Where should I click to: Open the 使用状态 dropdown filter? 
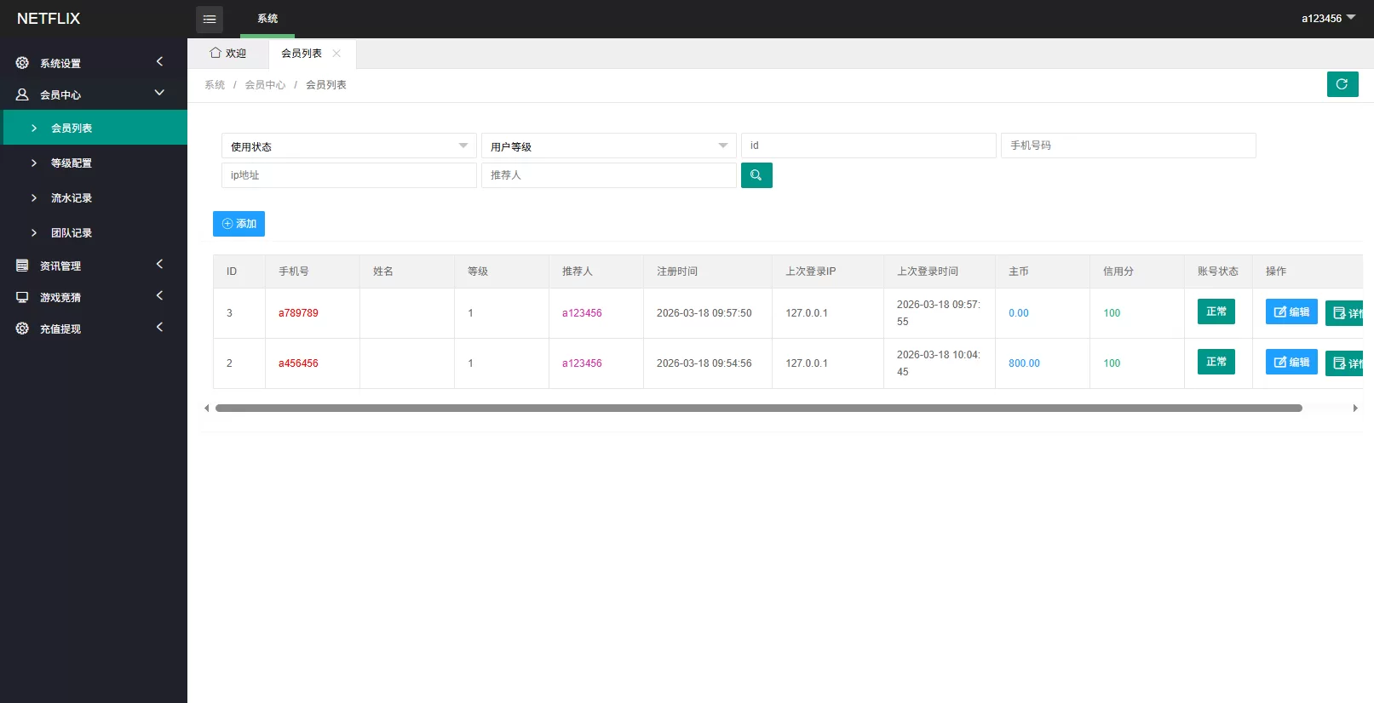348,146
